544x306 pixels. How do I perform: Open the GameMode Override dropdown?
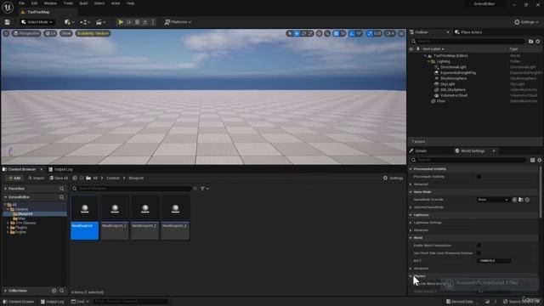click(x=493, y=200)
